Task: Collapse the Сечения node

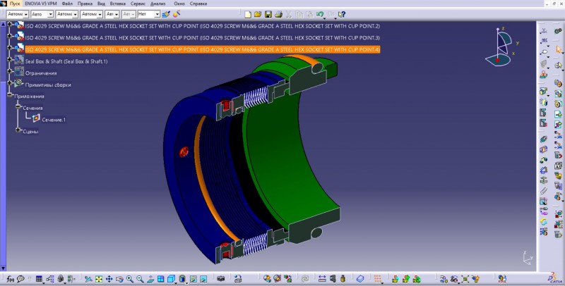Action: [18, 106]
